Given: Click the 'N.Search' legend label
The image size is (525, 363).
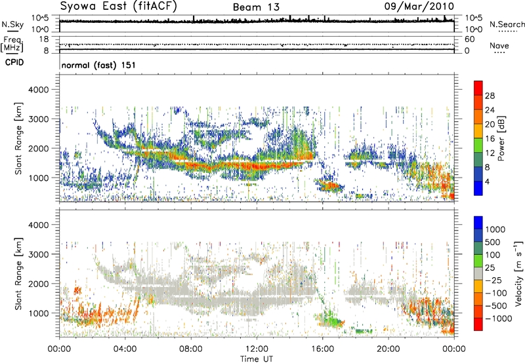Looking at the screenshot, I should click(507, 24).
